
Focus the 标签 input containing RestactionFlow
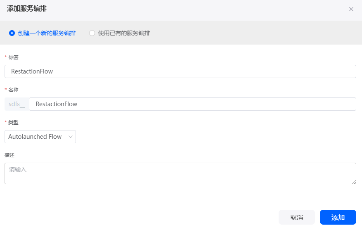coord(180,71)
